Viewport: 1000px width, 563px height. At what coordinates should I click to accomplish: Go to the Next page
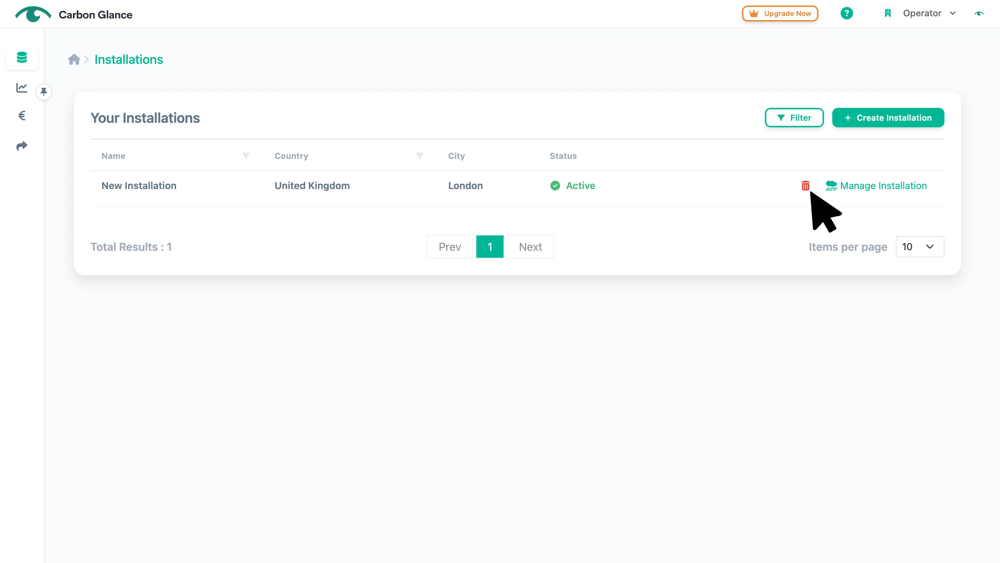[530, 247]
